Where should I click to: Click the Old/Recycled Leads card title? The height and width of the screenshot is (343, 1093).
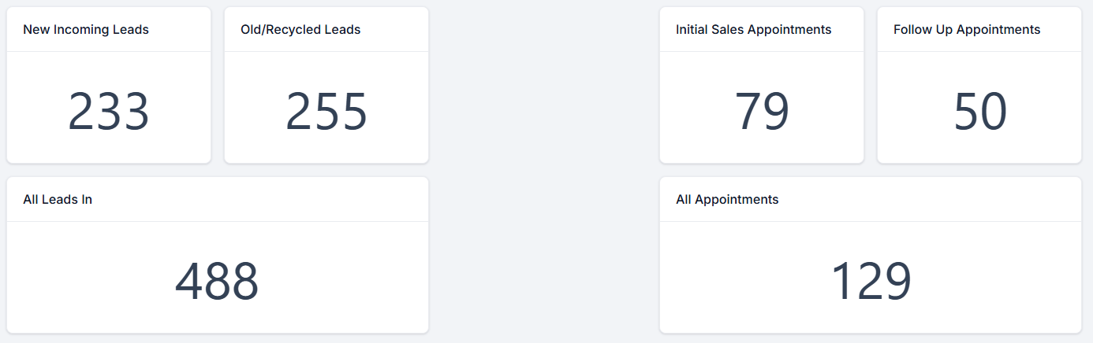tap(300, 30)
